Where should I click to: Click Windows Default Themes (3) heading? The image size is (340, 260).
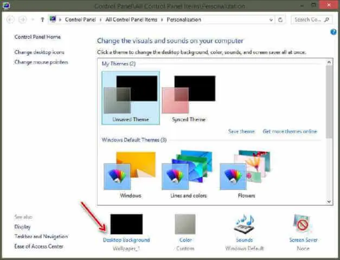[134, 140]
